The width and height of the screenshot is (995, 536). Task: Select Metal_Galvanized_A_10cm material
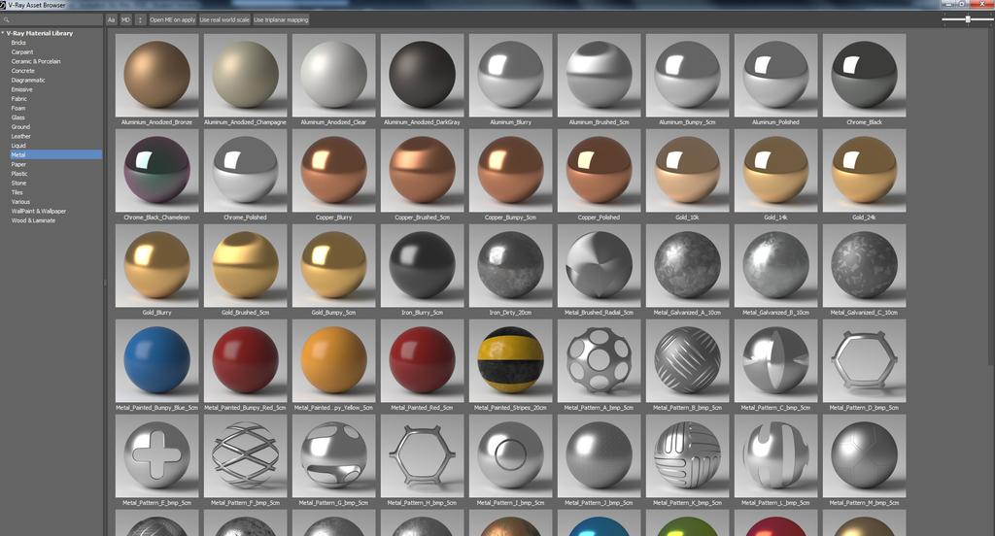click(x=687, y=266)
